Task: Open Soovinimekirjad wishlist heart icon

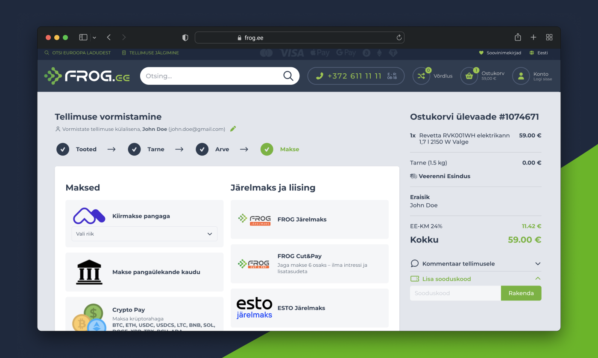Action: 481,53
